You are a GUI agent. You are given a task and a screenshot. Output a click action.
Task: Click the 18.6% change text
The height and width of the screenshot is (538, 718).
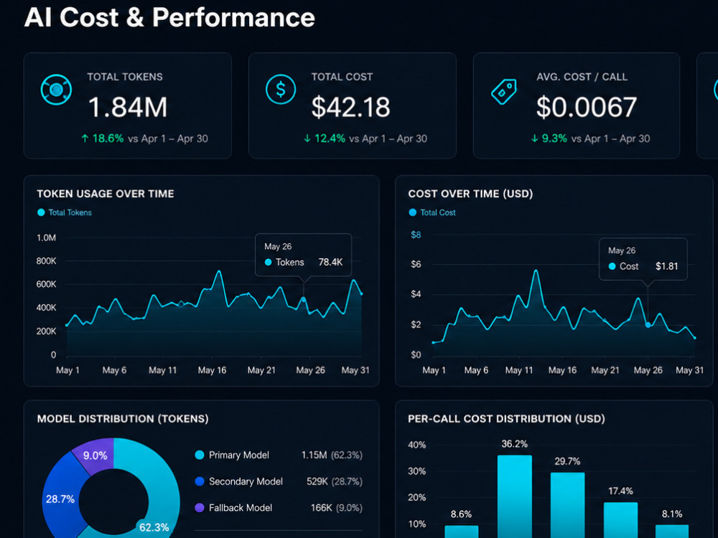108,138
